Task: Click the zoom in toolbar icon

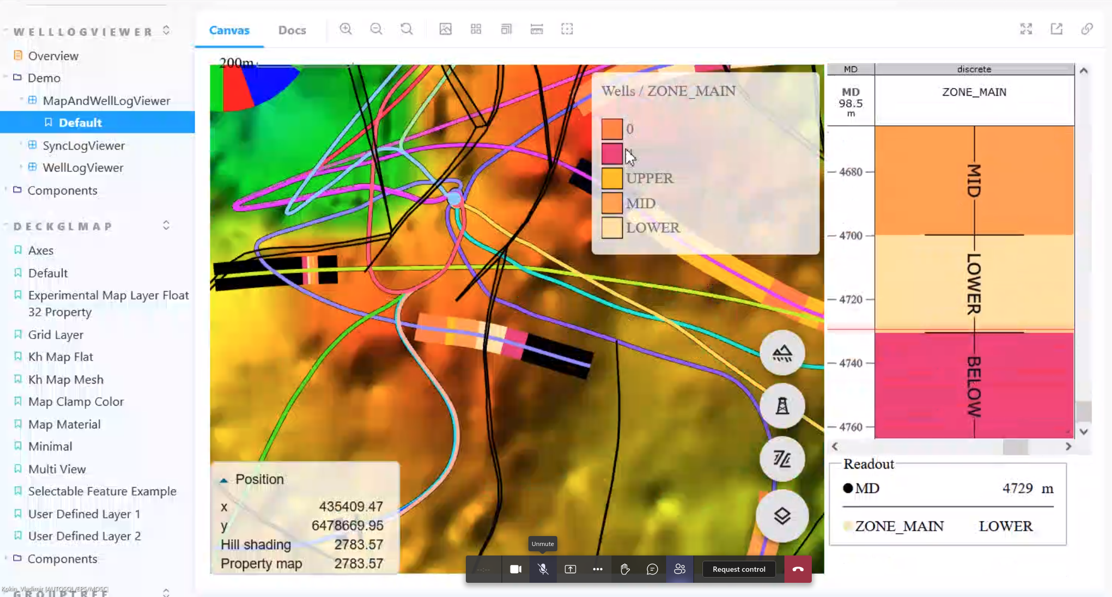Action: pyautogui.click(x=345, y=29)
